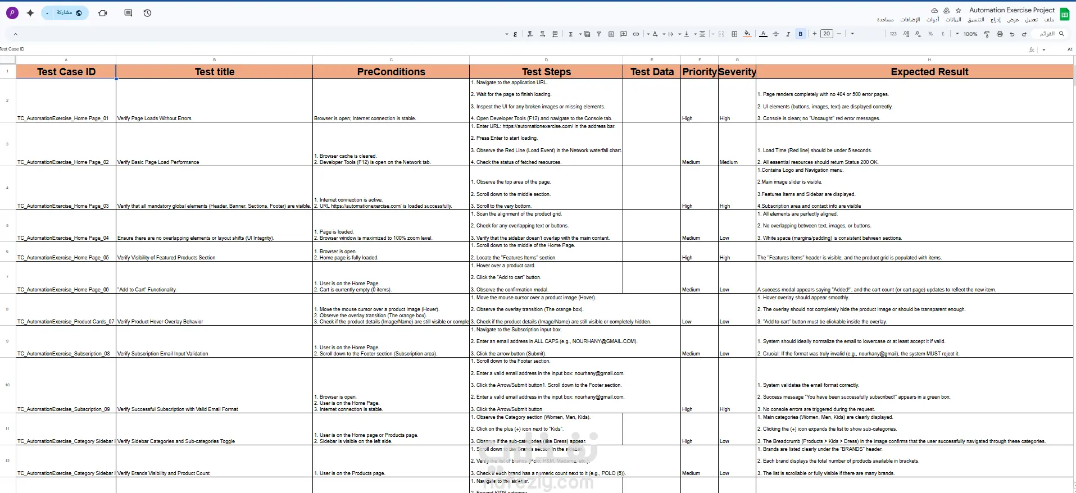The image size is (1076, 493).
Task: Decrease decimal places button
Action: click(x=918, y=34)
